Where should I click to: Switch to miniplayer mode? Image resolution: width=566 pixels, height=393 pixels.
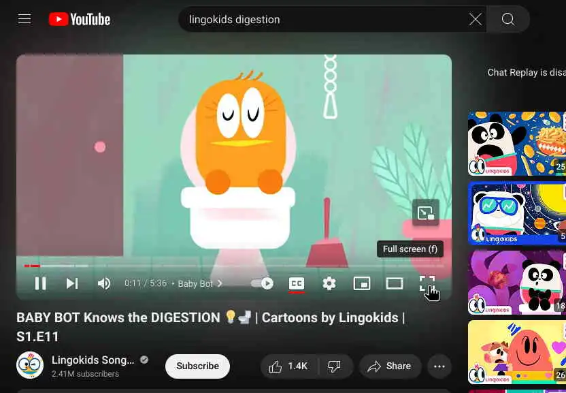361,283
